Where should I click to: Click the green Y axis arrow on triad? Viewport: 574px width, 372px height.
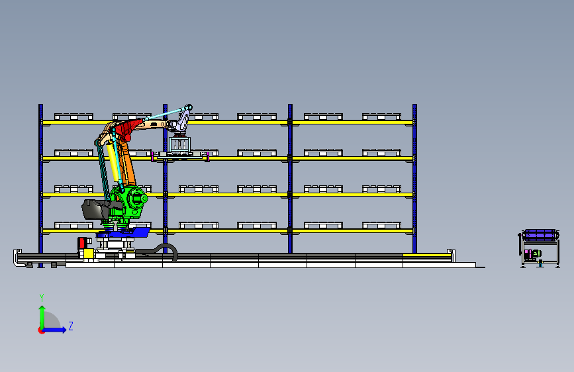pos(42,317)
